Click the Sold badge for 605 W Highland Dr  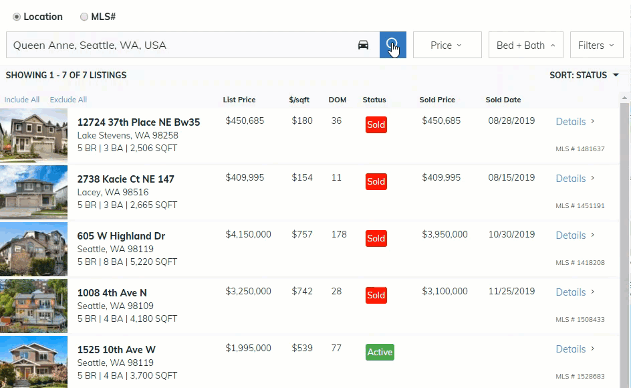[376, 238]
